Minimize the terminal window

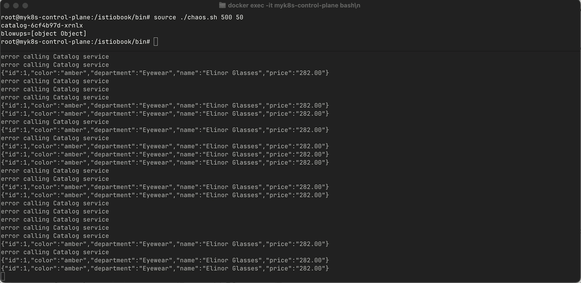[16, 6]
